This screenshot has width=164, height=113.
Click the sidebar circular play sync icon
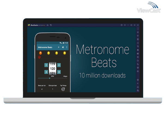[138, 46]
